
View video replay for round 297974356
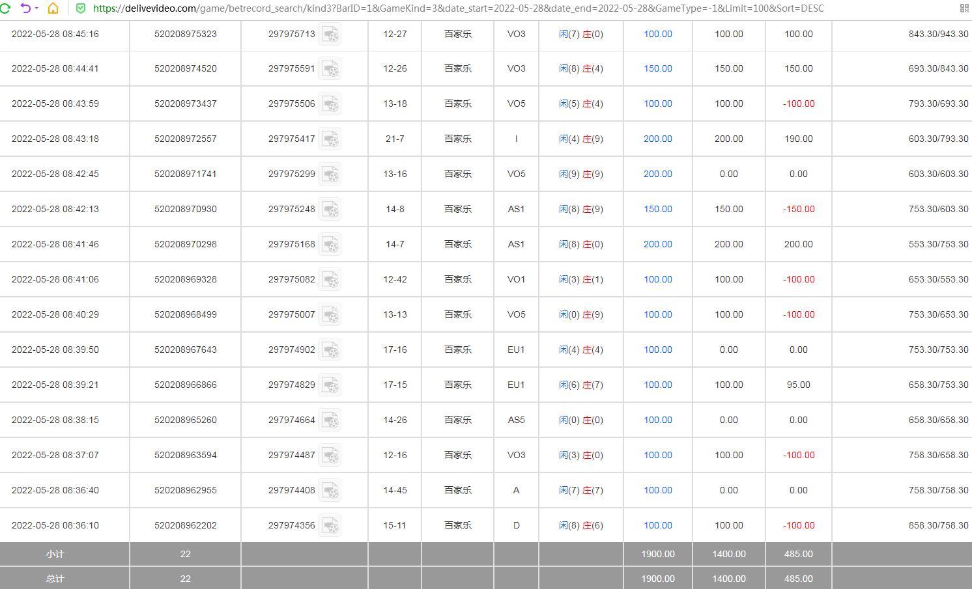(330, 525)
